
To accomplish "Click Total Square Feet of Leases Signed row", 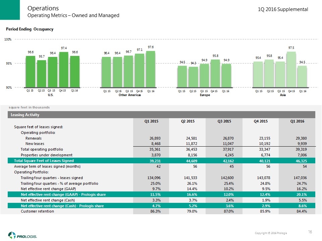I will [x=43, y=160].
